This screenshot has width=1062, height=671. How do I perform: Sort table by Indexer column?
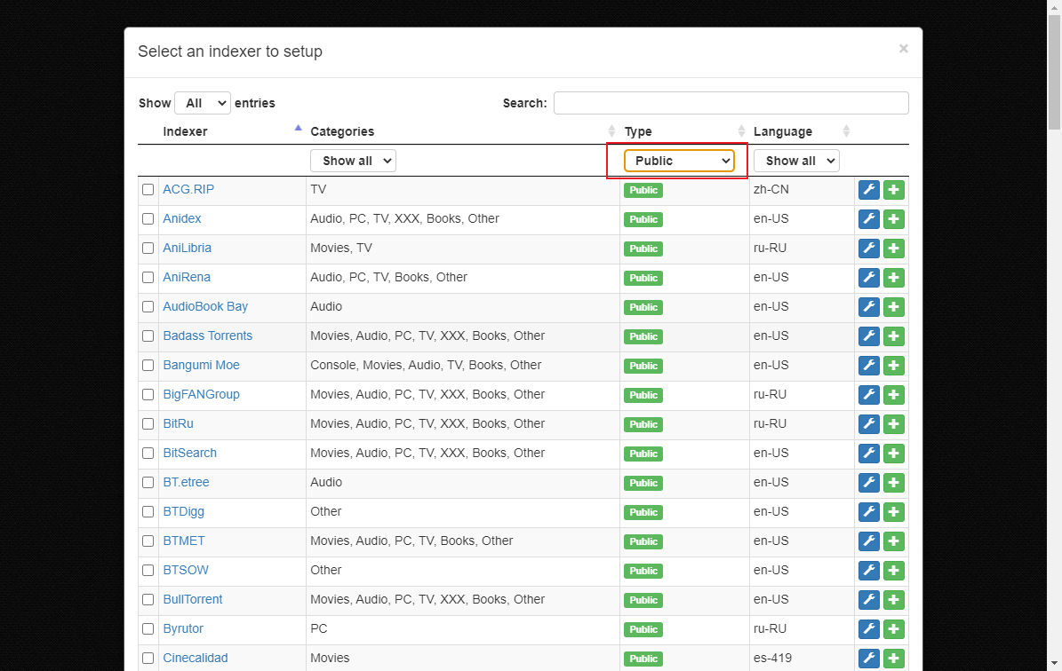[185, 131]
